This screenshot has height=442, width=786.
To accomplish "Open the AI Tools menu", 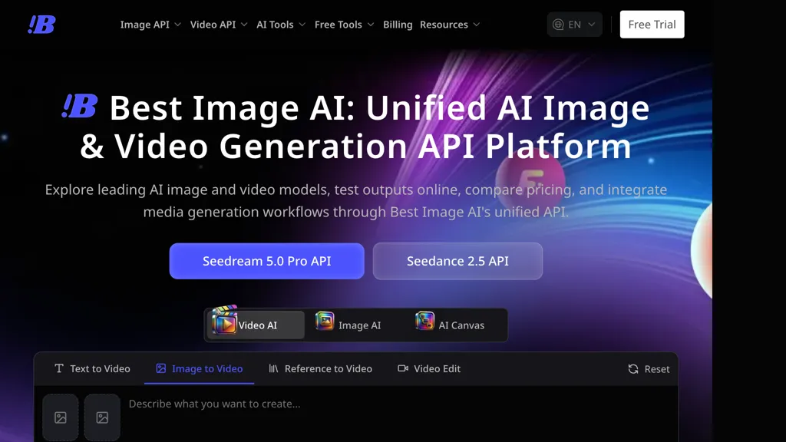I will tap(281, 25).
